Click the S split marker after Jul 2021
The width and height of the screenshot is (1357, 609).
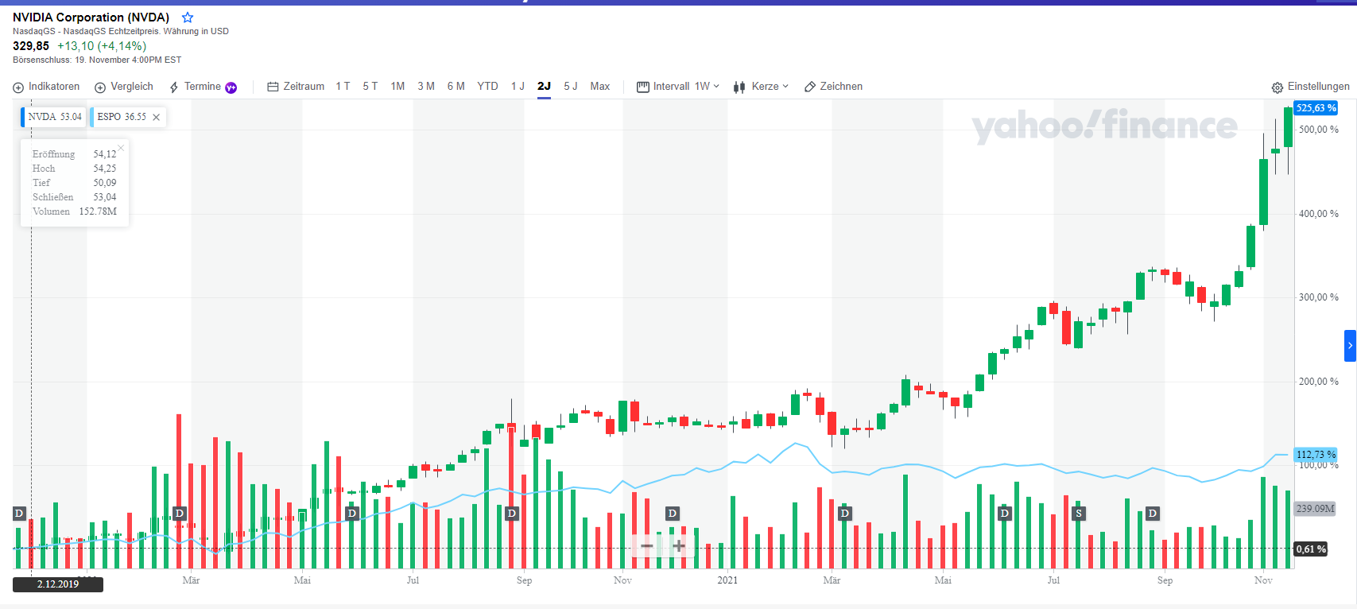[1079, 514]
